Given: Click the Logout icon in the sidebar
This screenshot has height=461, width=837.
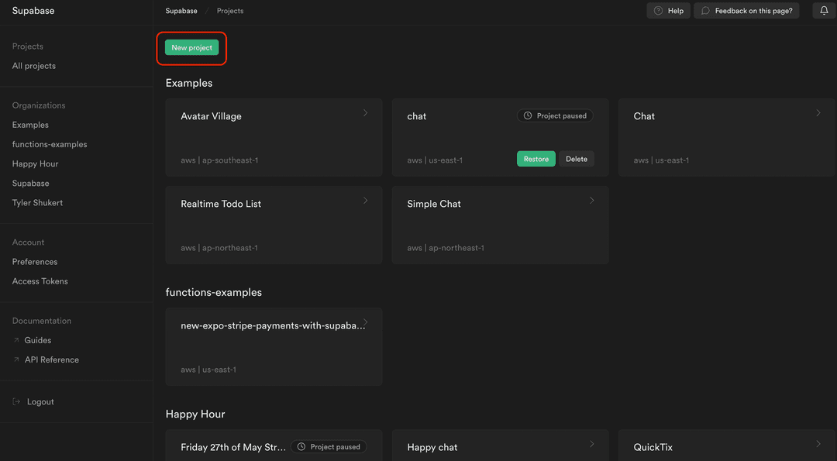Looking at the screenshot, I should pyautogui.click(x=15, y=401).
